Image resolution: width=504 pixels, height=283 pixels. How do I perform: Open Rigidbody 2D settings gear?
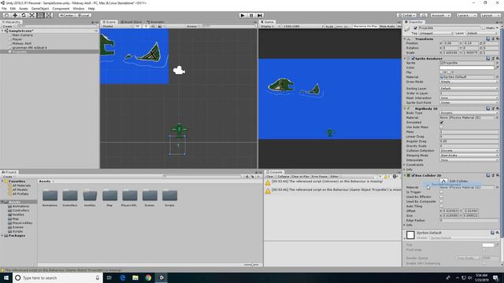497,108
